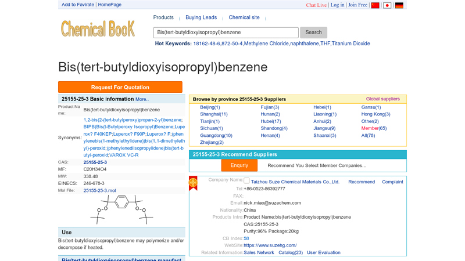Switch to Japanese flag language
Viewport: 465px width, 261px height.
[x=387, y=5]
